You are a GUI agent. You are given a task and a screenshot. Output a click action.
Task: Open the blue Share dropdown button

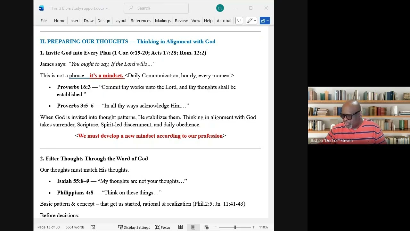click(x=265, y=21)
